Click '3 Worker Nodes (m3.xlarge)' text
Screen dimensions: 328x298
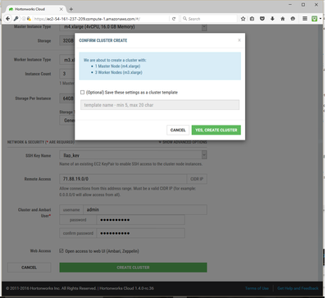119,72
